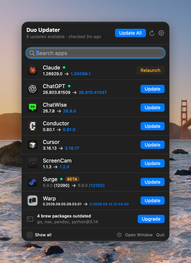Screen dimensions: 191x263
Task: Click the Claude app icon
Action: coord(32,70)
